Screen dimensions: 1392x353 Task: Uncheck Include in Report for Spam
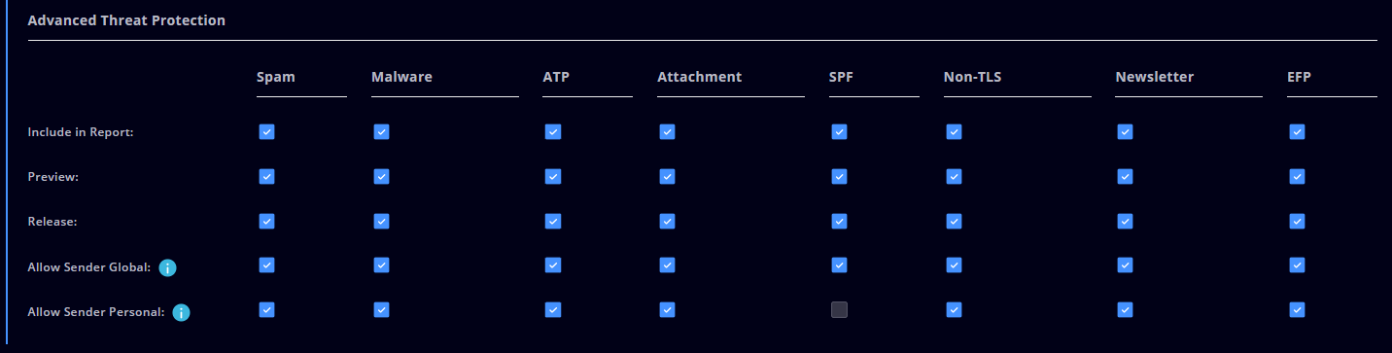pyautogui.click(x=266, y=131)
